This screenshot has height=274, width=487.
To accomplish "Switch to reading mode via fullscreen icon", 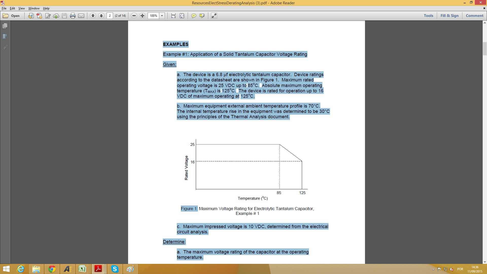I will [x=214, y=16].
